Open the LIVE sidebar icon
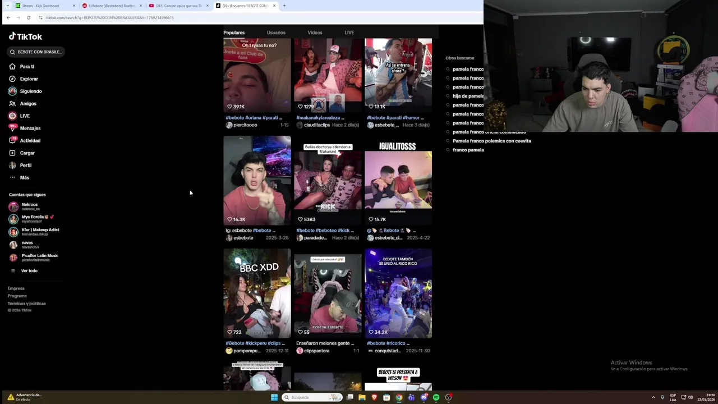Image resolution: width=718 pixels, height=404 pixels. [12, 116]
